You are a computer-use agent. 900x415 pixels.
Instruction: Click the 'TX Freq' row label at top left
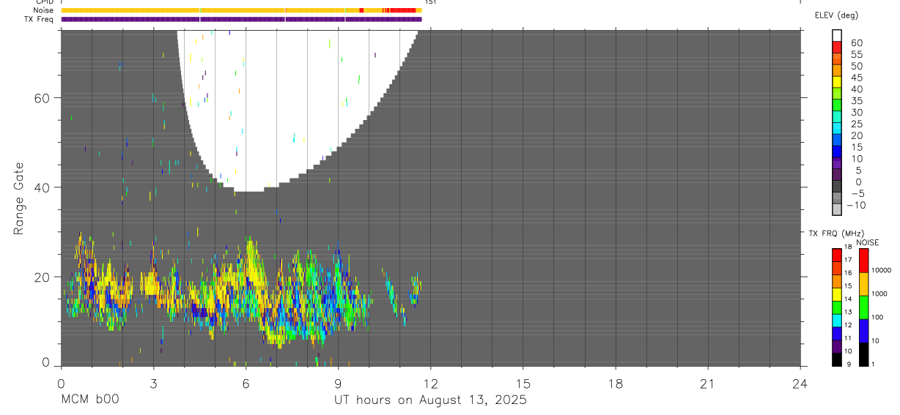pos(39,19)
